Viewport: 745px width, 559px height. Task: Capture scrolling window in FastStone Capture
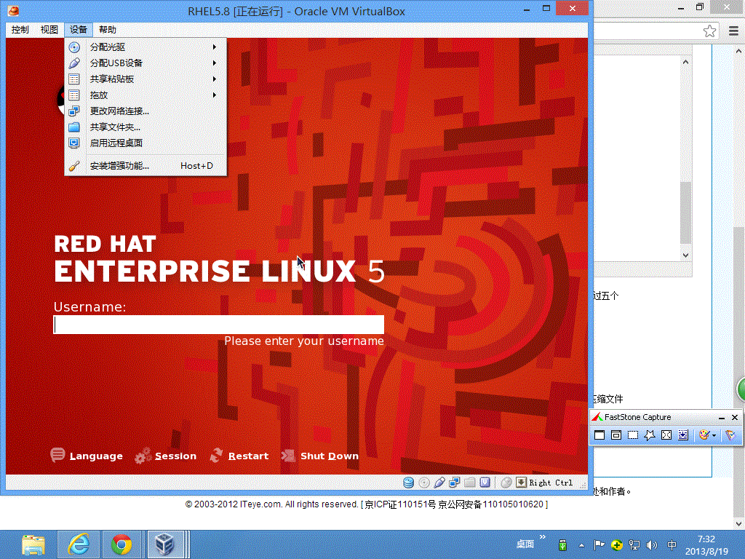tap(682, 435)
